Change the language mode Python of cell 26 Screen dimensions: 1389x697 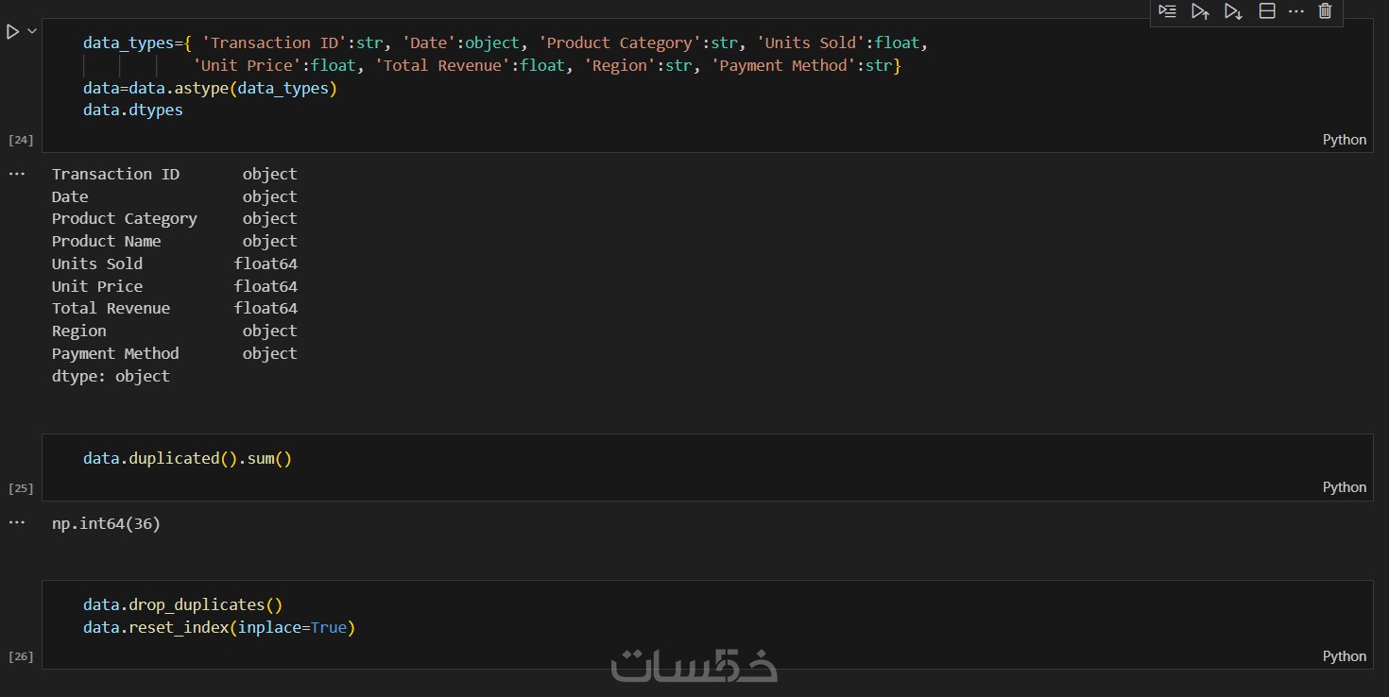pyautogui.click(x=1344, y=656)
